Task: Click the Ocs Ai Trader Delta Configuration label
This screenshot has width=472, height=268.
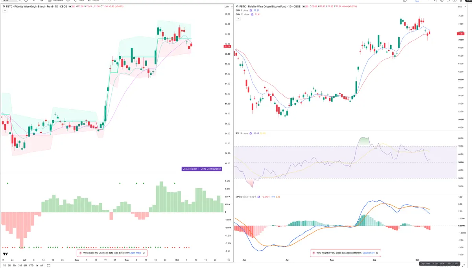Action: click(202, 169)
